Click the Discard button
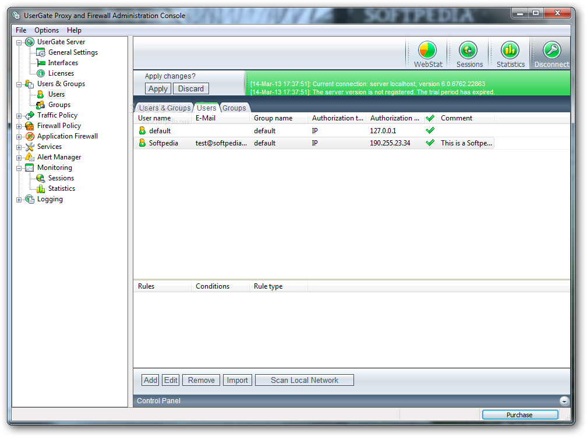The width and height of the screenshot is (587, 437). 191,88
